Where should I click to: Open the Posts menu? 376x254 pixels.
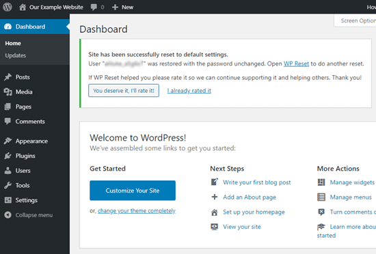[23, 77]
